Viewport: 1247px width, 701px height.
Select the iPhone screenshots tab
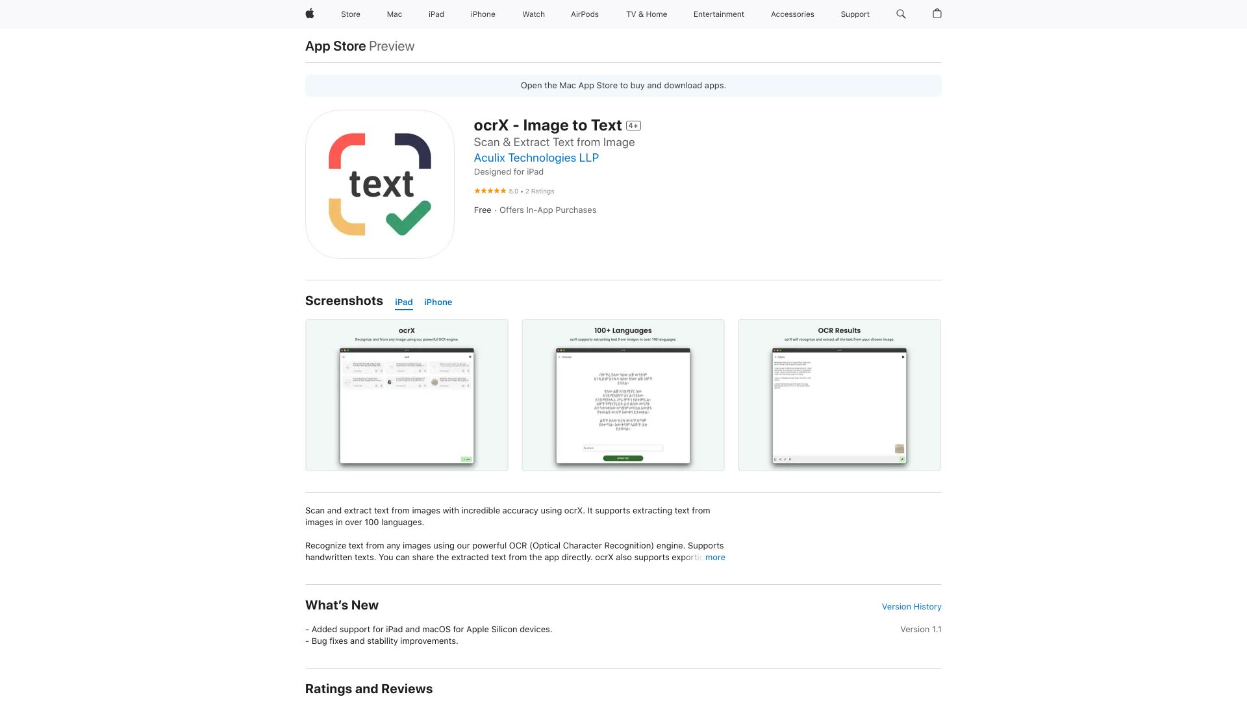pyautogui.click(x=438, y=301)
